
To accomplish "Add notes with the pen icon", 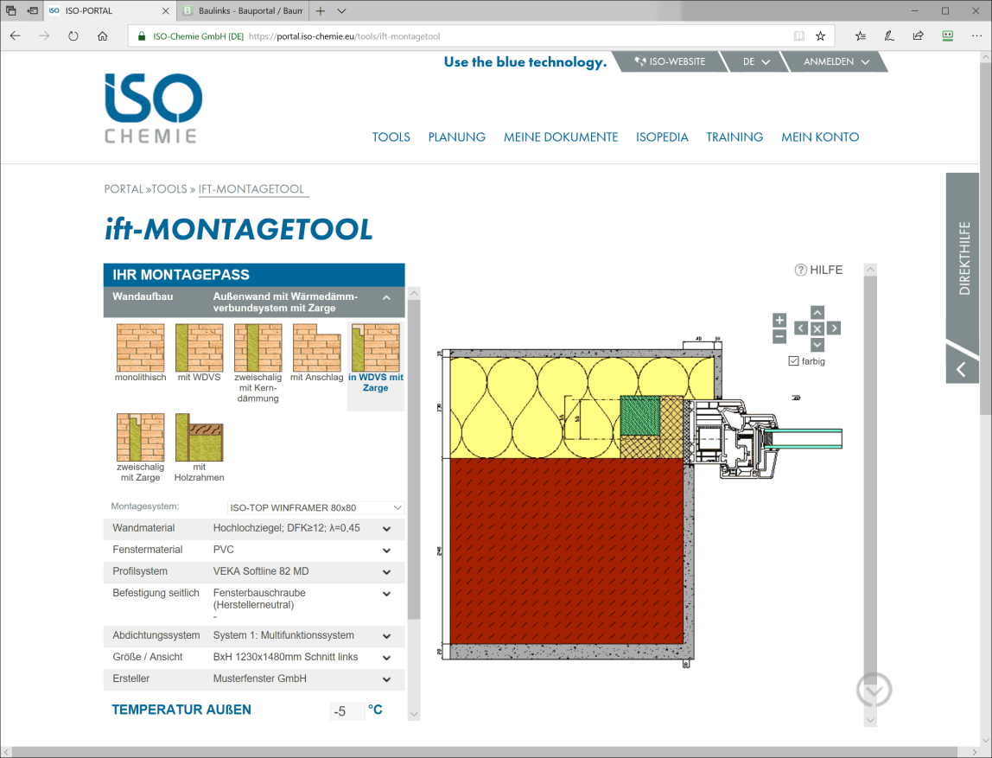I will coord(889,36).
